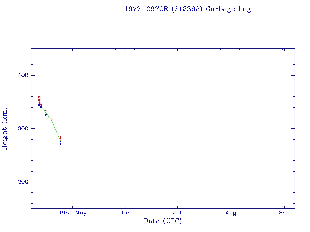Click the blue marker just above 300 km

(x=51, y=121)
